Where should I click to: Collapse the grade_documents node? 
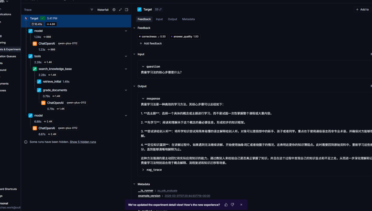click(126, 90)
